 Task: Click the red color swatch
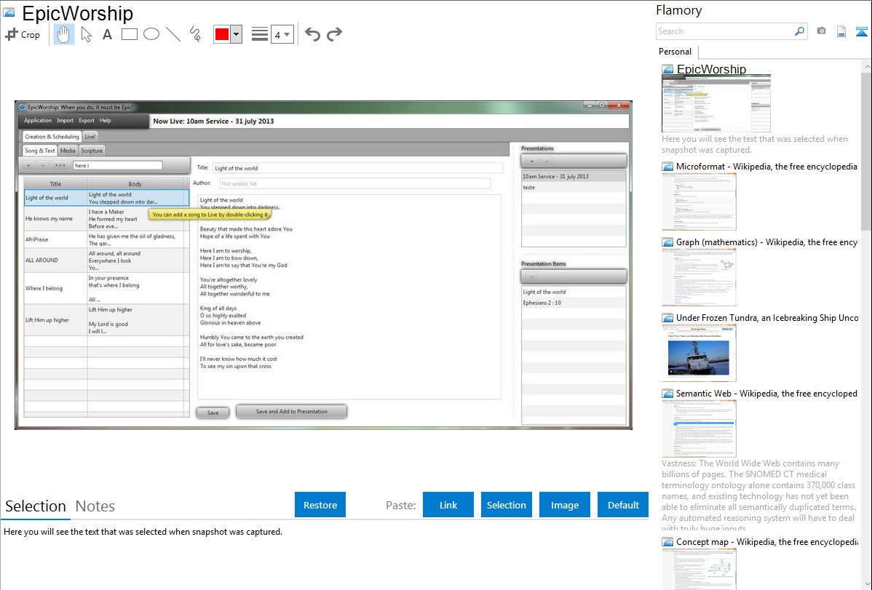pos(222,34)
